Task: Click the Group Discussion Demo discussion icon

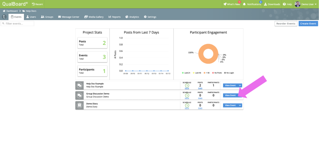Action: pyautogui.click(x=80, y=95)
